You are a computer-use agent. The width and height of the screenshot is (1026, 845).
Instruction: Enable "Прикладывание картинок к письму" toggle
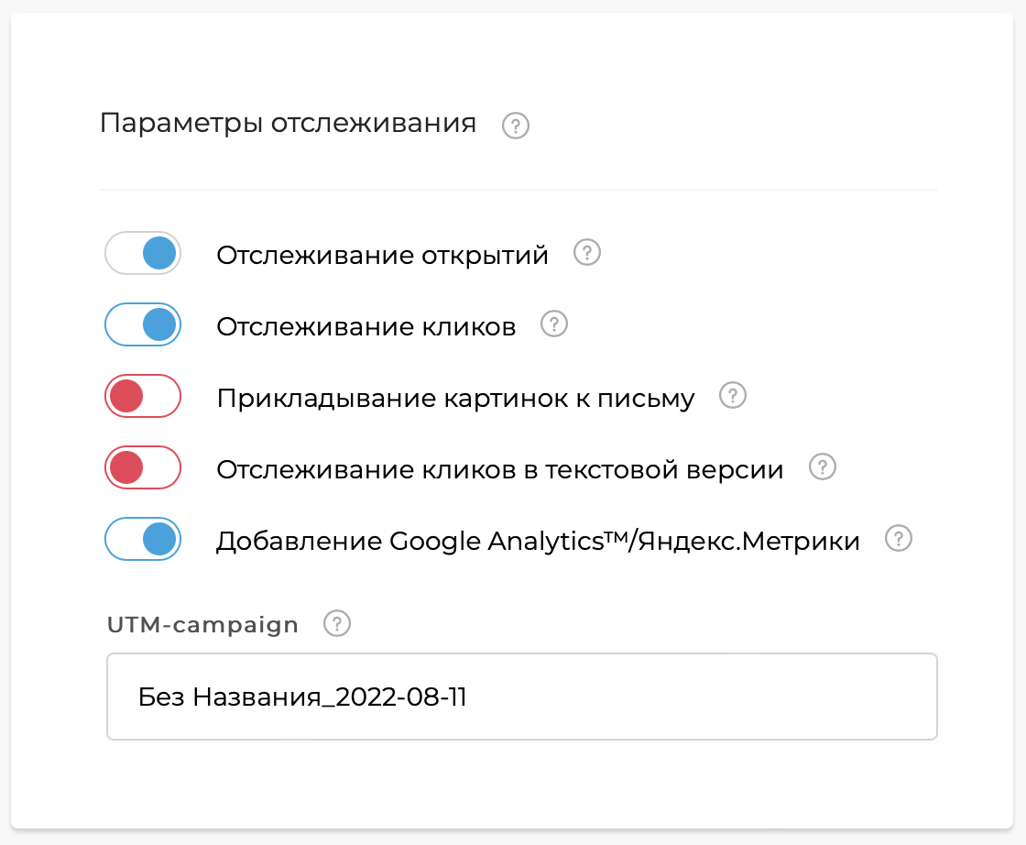(142, 396)
